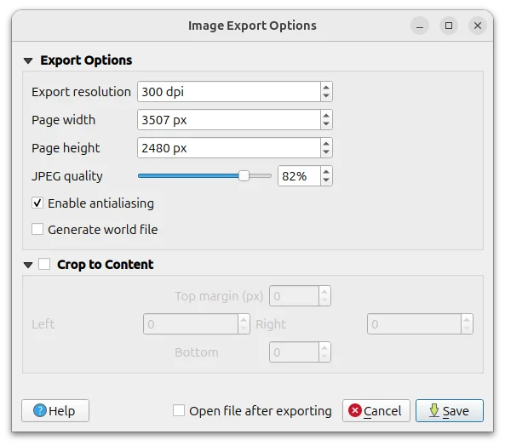Tick Open file after exporting

tap(179, 410)
